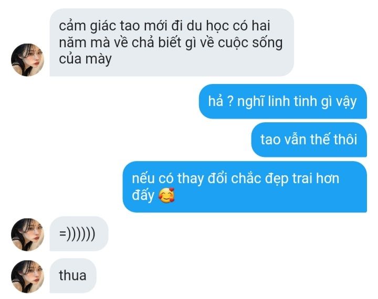
Task: Click the words "năm mà về" in first message
Action: point(93,42)
